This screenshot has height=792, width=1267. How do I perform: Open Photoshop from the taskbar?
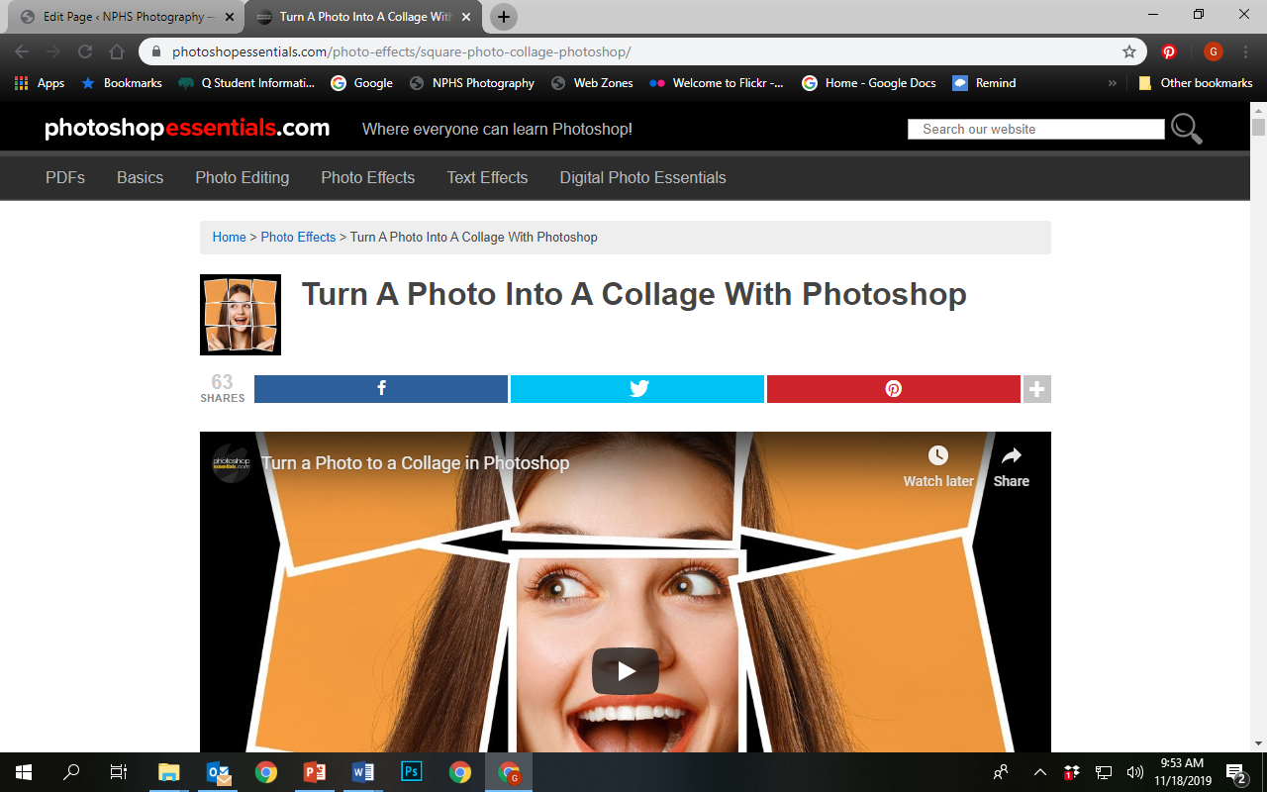click(x=412, y=772)
